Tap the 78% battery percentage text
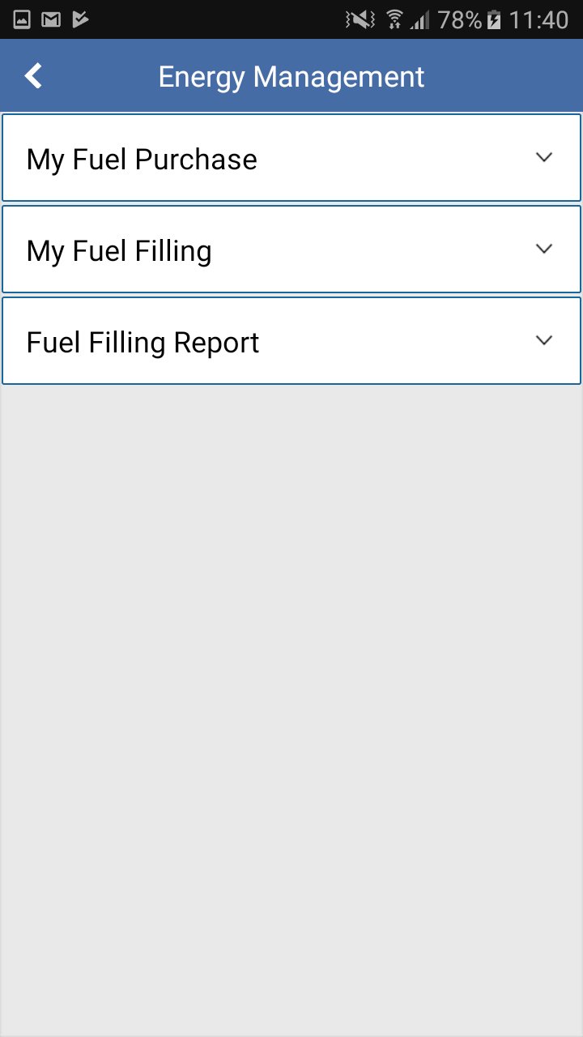583x1037 pixels. (459, 19)
